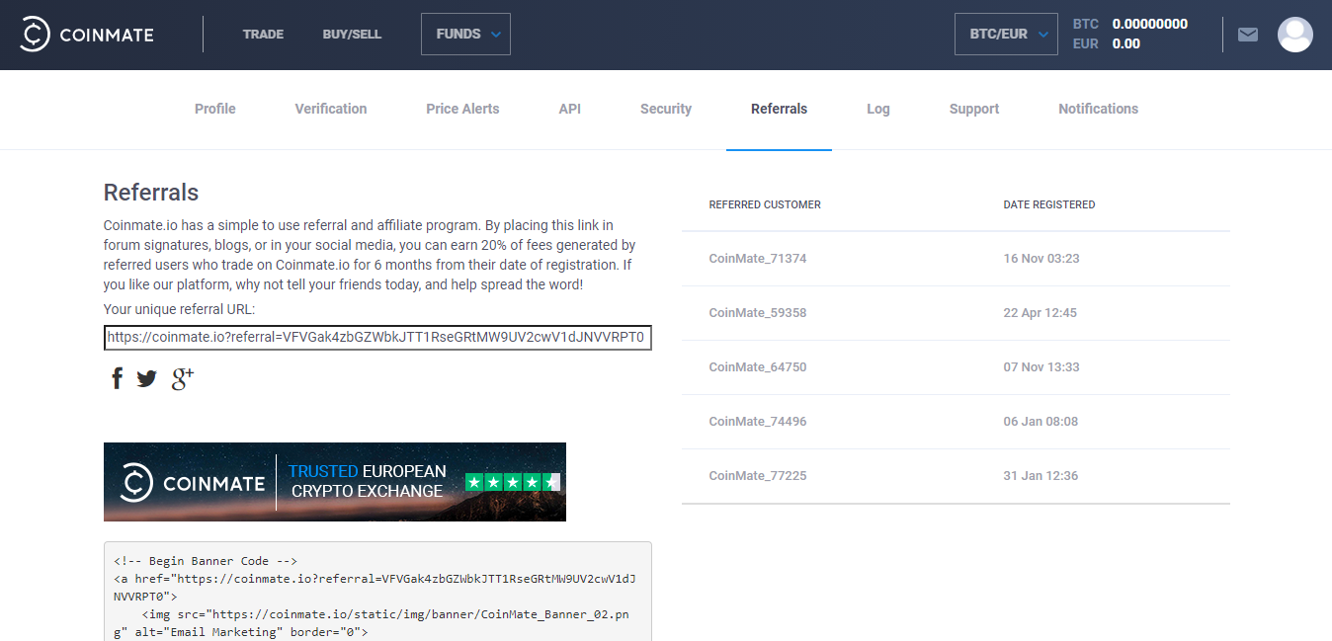The height and width of the screenshot is (641, 1332).
Task: Click the unique referral URL field
Action: [x=376, y=338]
